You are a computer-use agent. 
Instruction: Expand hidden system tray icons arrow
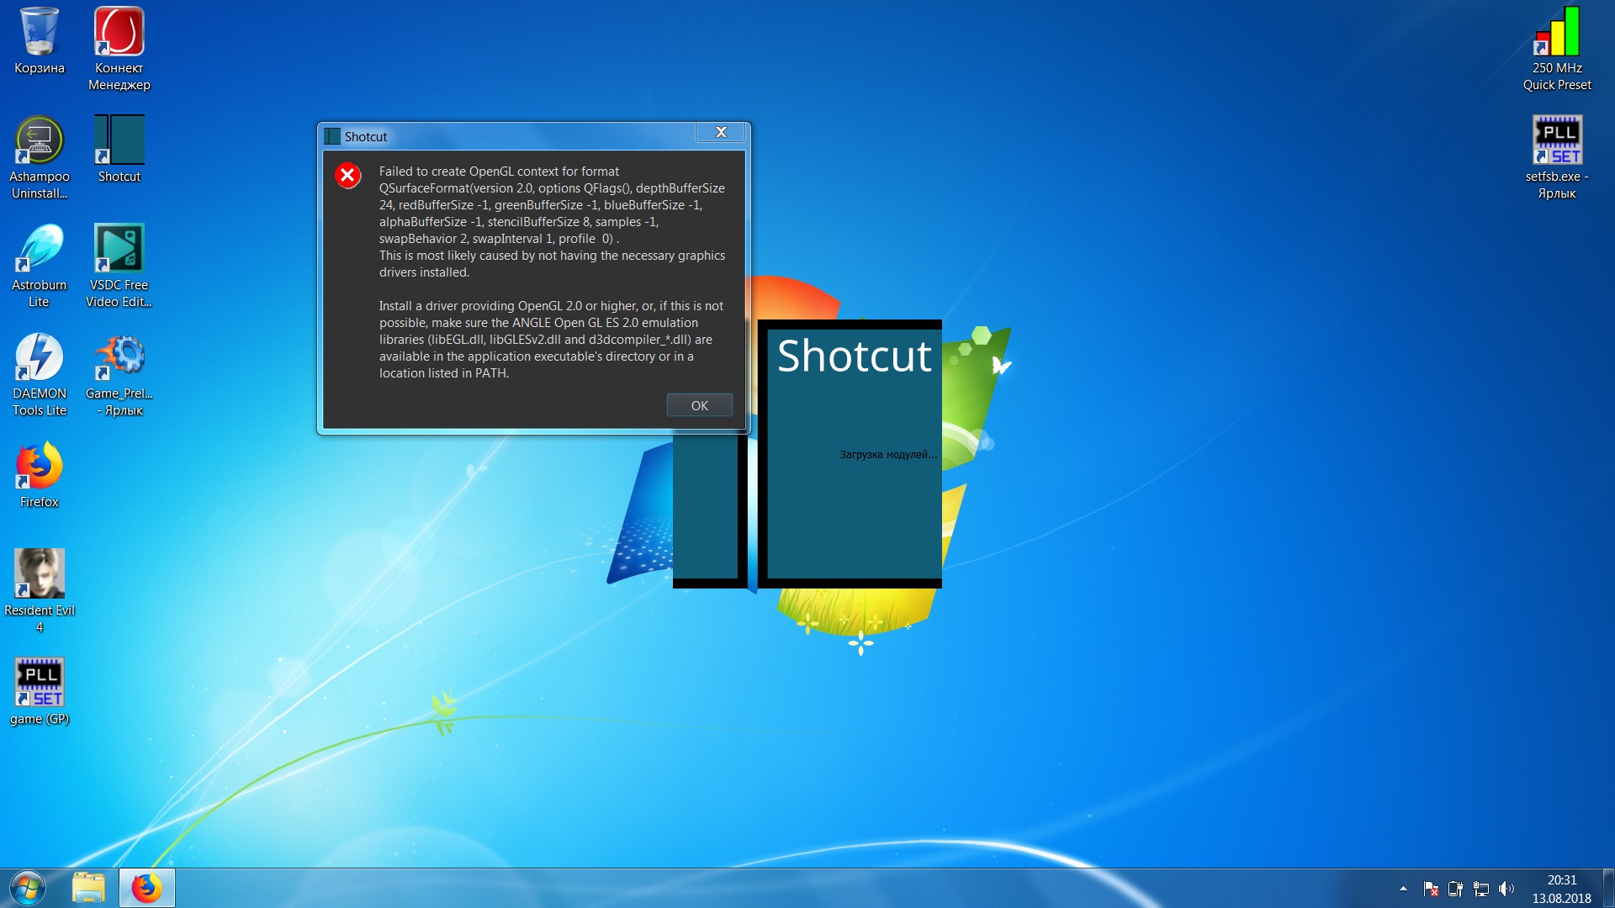pos(1403,889)
